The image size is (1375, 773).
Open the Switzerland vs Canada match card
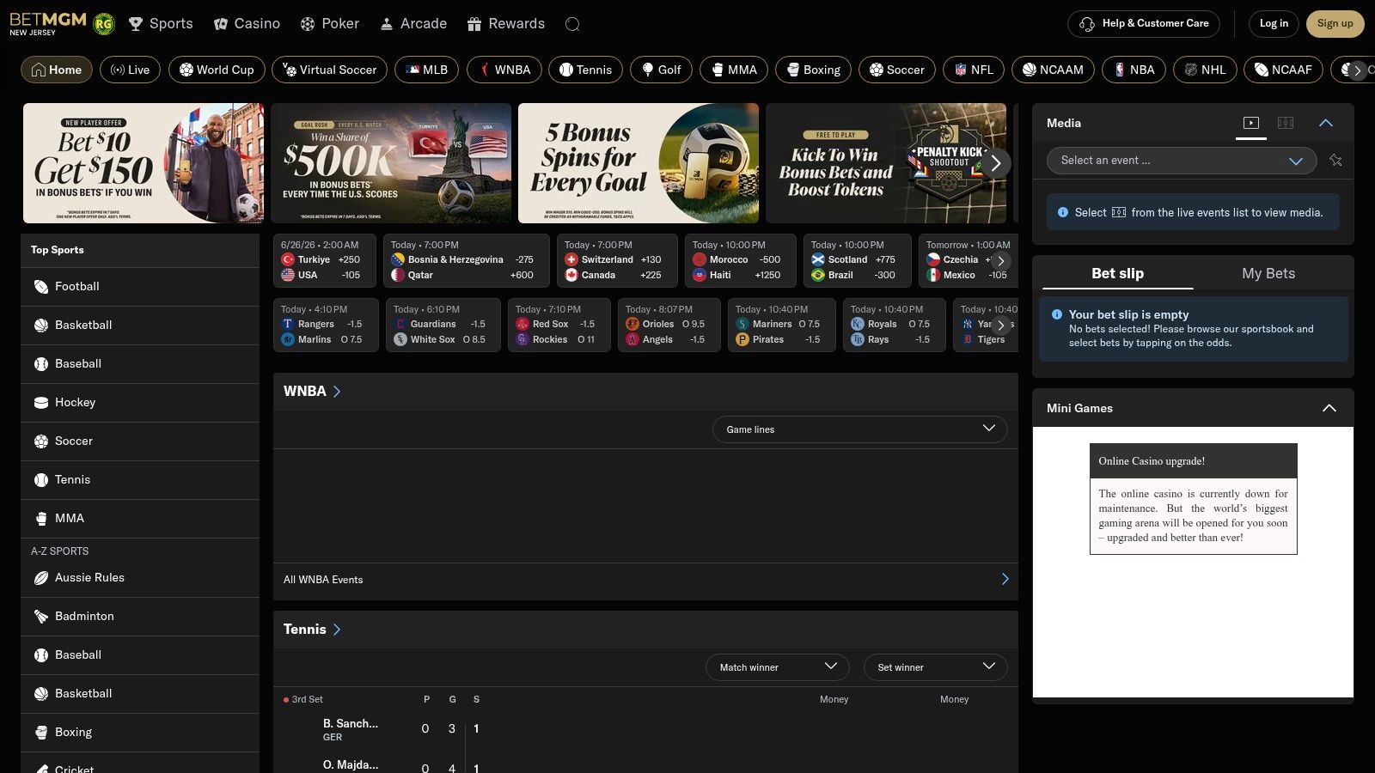pos(616,260)
